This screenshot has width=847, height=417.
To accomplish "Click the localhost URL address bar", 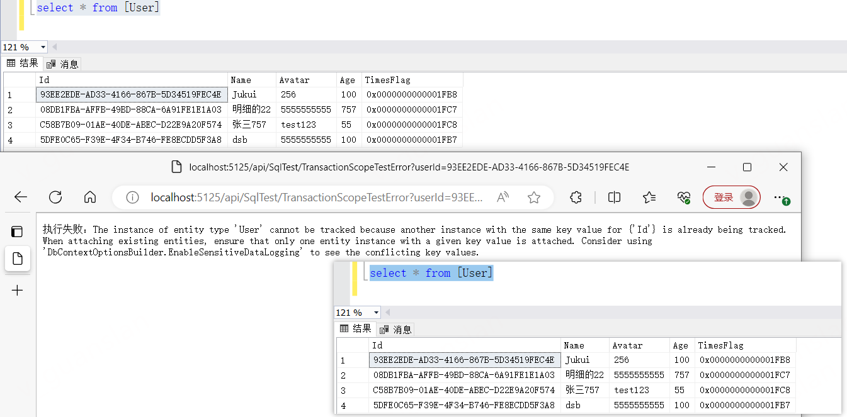I will pos(315,197).
